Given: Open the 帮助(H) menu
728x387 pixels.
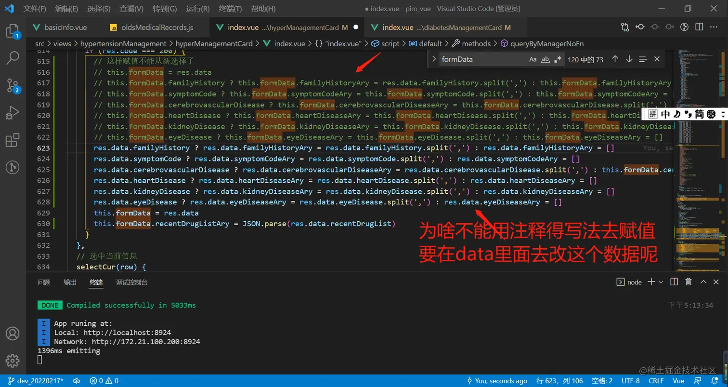Looking at the screenshot, I should (x=263, y=9).
